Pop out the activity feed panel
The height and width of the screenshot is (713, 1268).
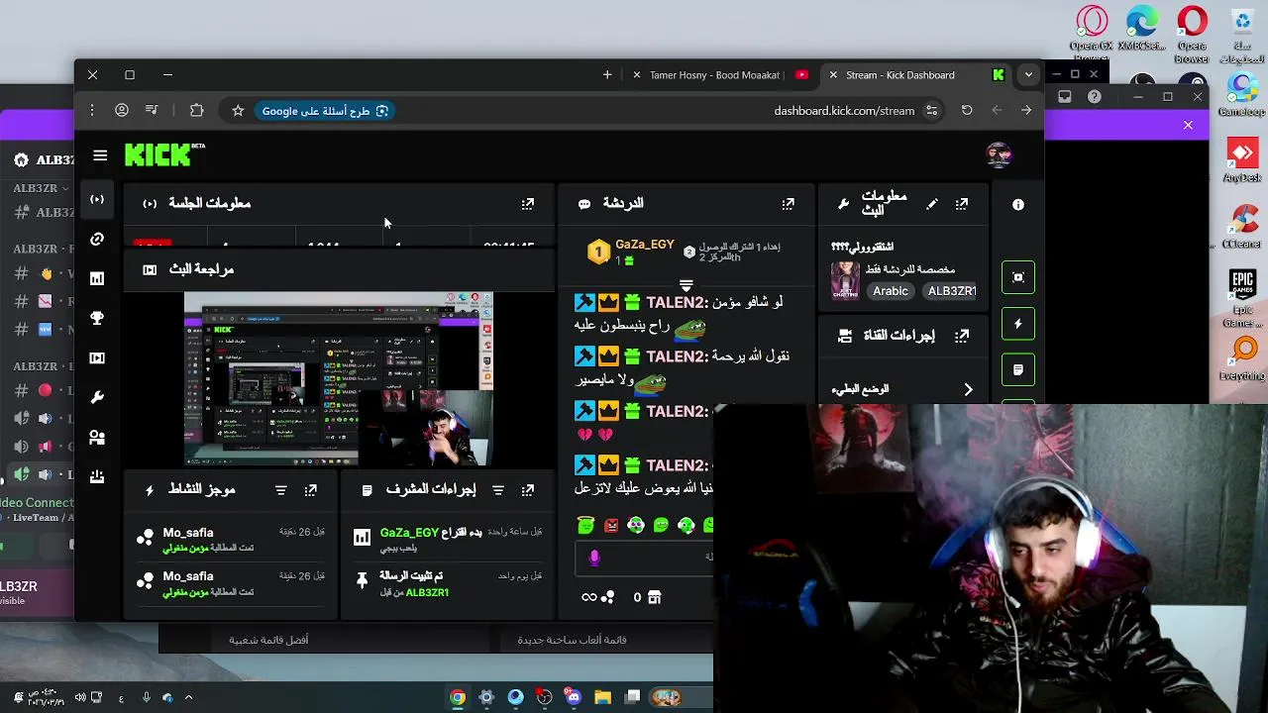click(x=311, y=490)
